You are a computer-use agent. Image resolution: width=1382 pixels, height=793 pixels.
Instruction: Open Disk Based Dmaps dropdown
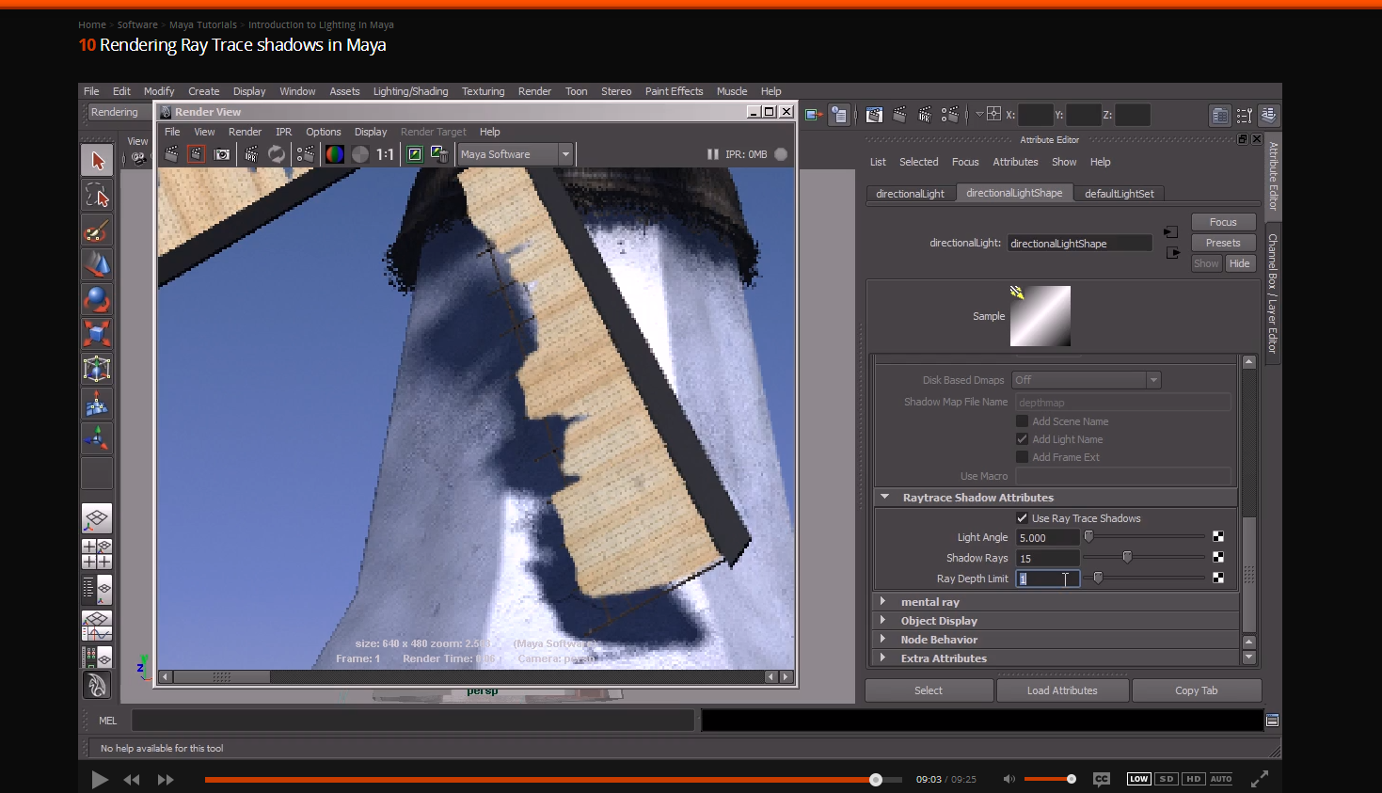[x=1087, y=380]
